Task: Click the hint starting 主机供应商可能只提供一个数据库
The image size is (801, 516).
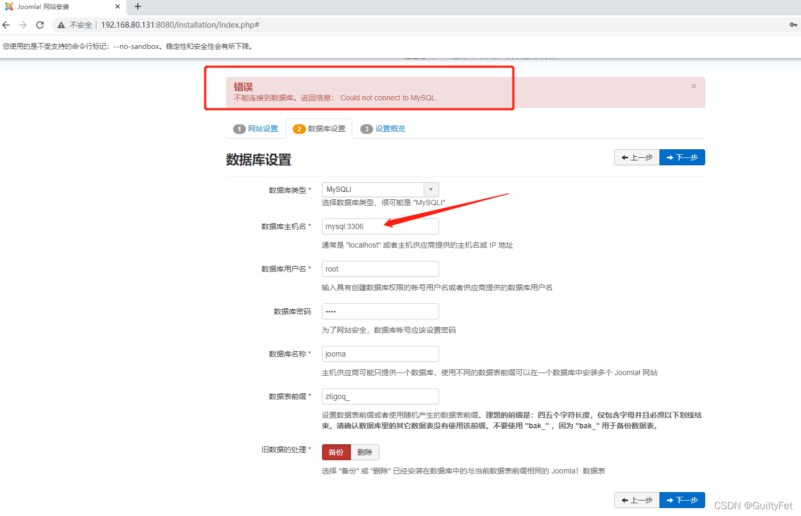Action: (490, 373)
